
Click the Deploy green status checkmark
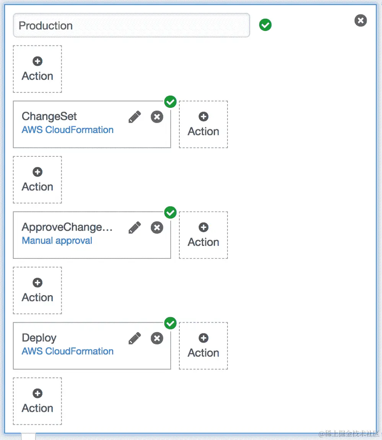170,323
